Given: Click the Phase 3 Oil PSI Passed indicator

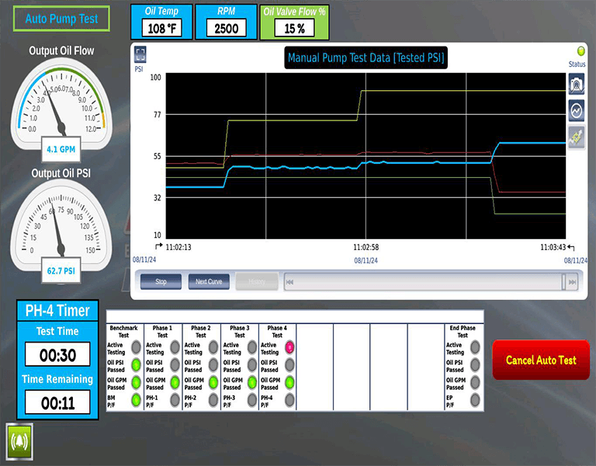Looking at the screenshot, I should coord(252,365).
